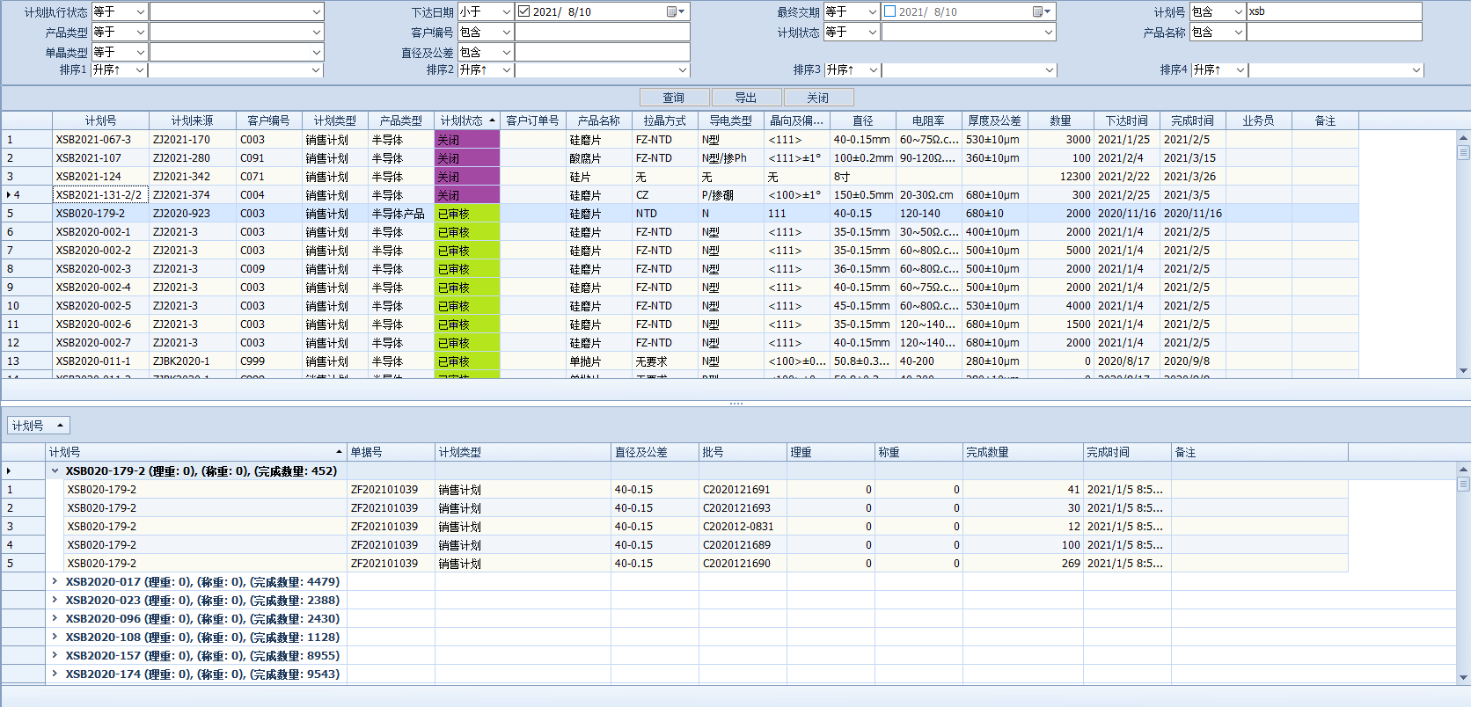Expand the XSB2020-096 group
Viewport: 1471px width, 707px height.
[x=55, y=618]
